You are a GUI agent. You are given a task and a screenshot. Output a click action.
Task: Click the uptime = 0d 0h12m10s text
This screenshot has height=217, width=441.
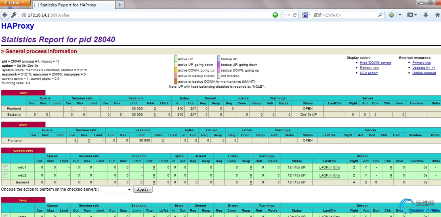(20, 65)
